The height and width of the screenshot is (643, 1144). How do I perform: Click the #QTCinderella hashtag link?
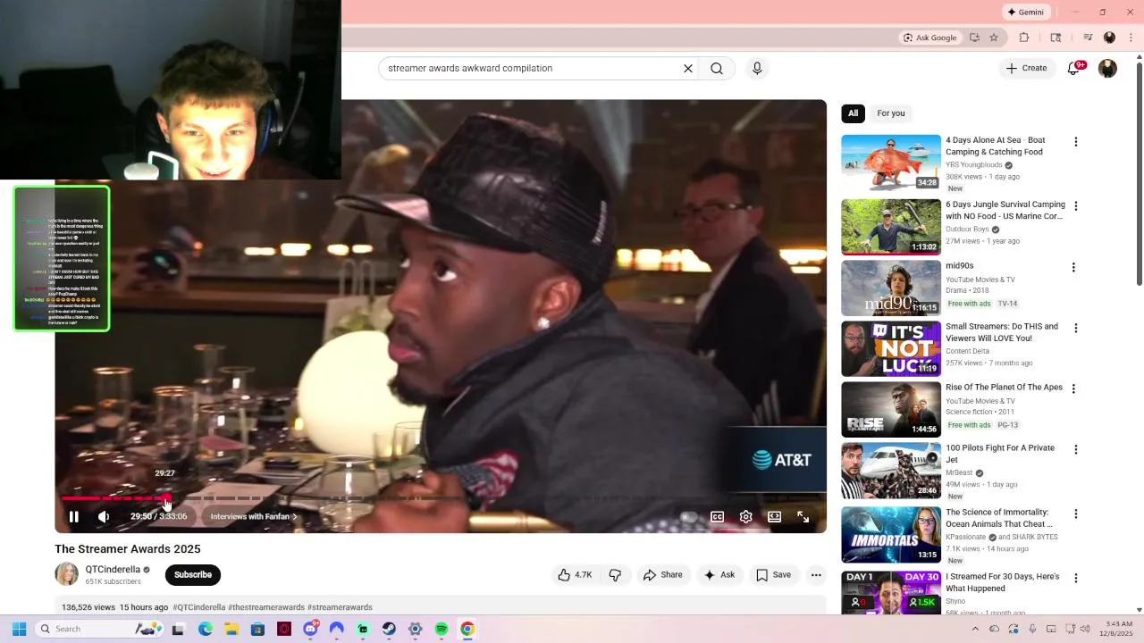(x=198, y=607)
